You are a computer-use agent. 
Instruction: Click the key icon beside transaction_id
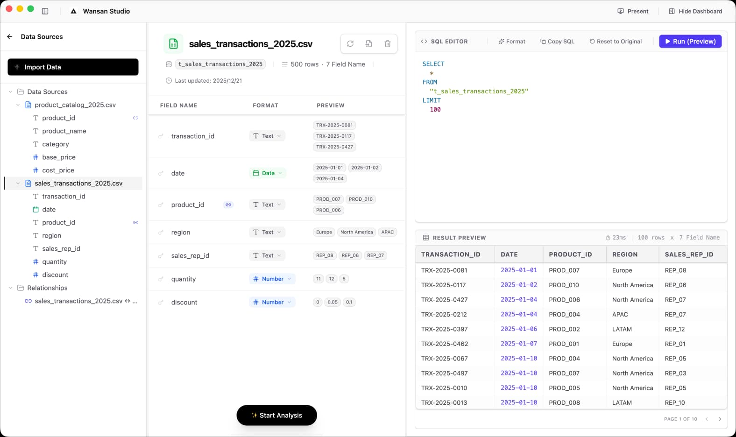161,136
